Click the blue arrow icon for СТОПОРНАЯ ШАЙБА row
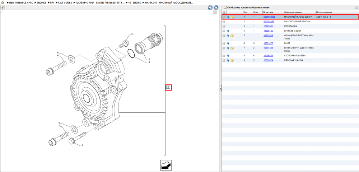 point(228,56)
